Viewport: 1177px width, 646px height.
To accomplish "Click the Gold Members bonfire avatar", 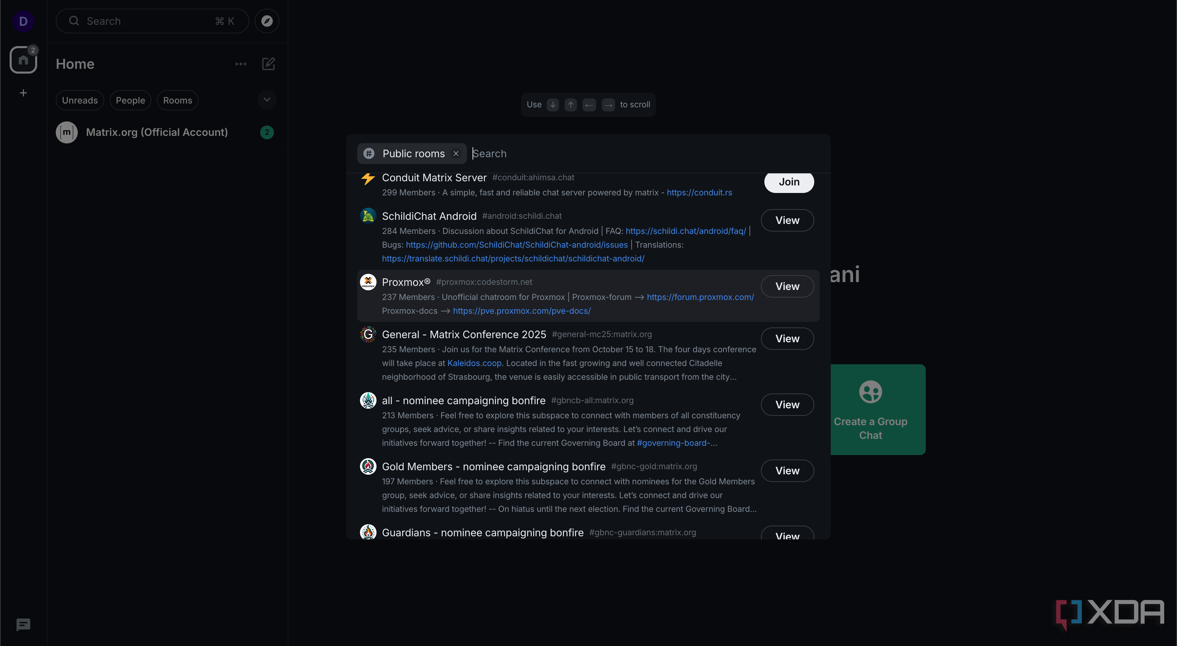I will point(368,466).
